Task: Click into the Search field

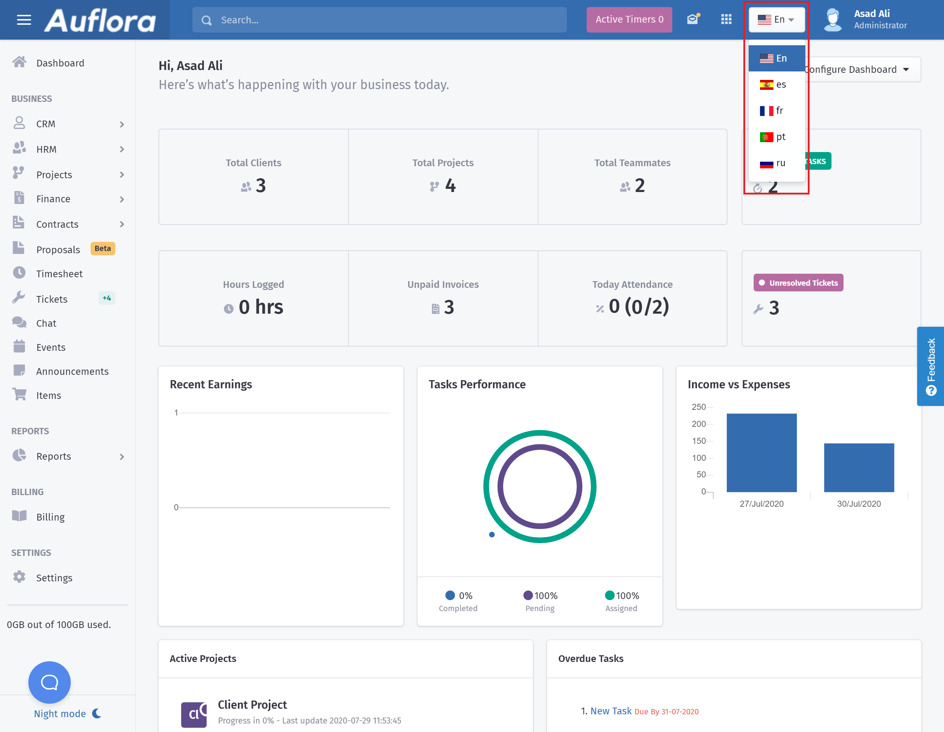Action: pyautogui.click(x=380, y=20)
